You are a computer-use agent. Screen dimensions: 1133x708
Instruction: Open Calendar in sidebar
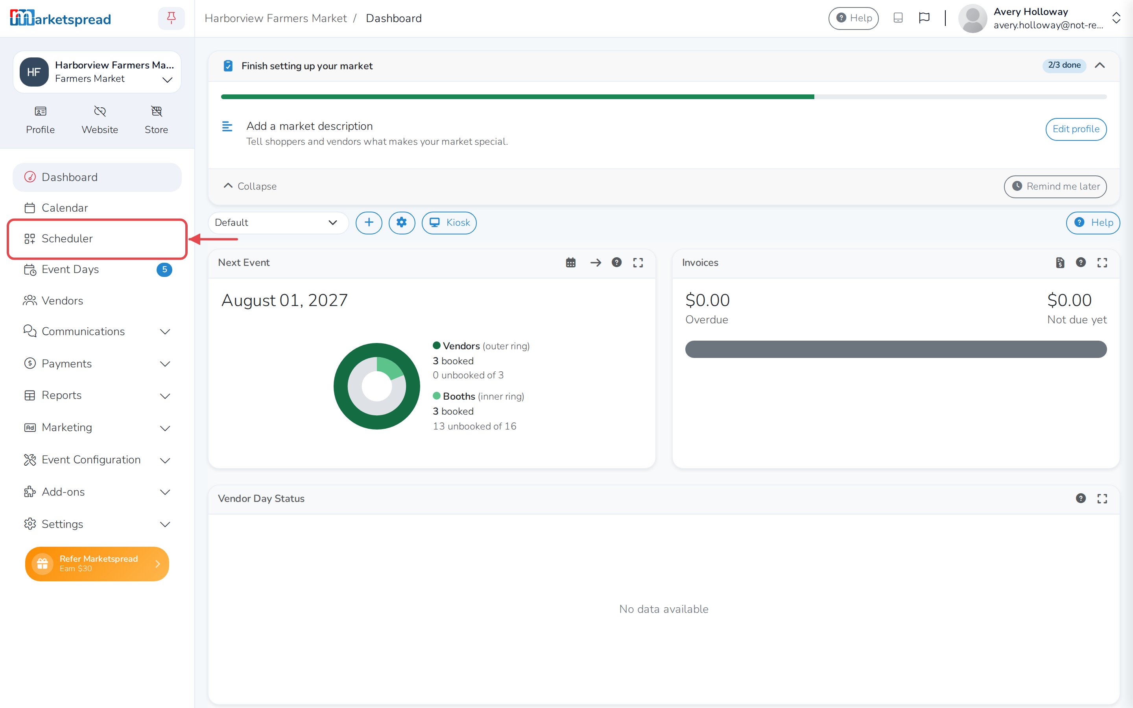click(x=97, y=208)
